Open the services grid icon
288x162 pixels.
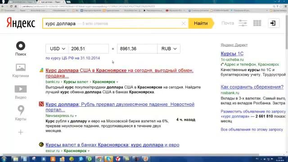pyautogui.click(x=257, y=23)
